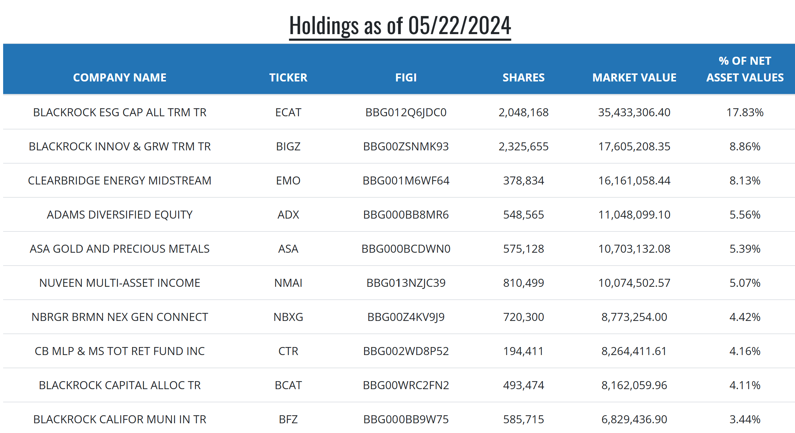Click shares value 2,325,655
This screenshot has height=433, width=795.
pyautogui.click(x=524, y=147)
